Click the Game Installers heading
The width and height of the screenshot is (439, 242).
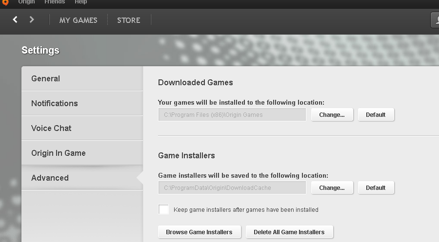point(186,155)
